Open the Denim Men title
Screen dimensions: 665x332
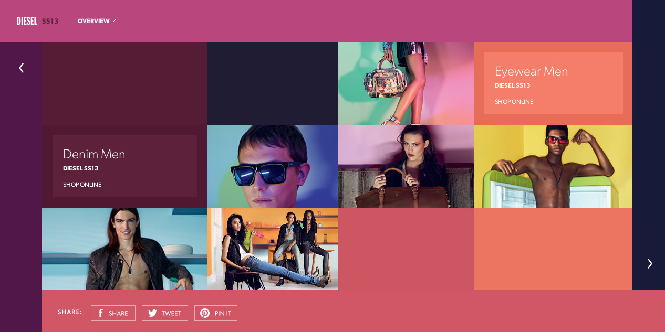coord(94,154)
